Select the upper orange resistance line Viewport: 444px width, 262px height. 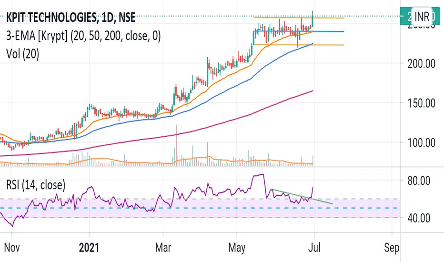(299, 18)
